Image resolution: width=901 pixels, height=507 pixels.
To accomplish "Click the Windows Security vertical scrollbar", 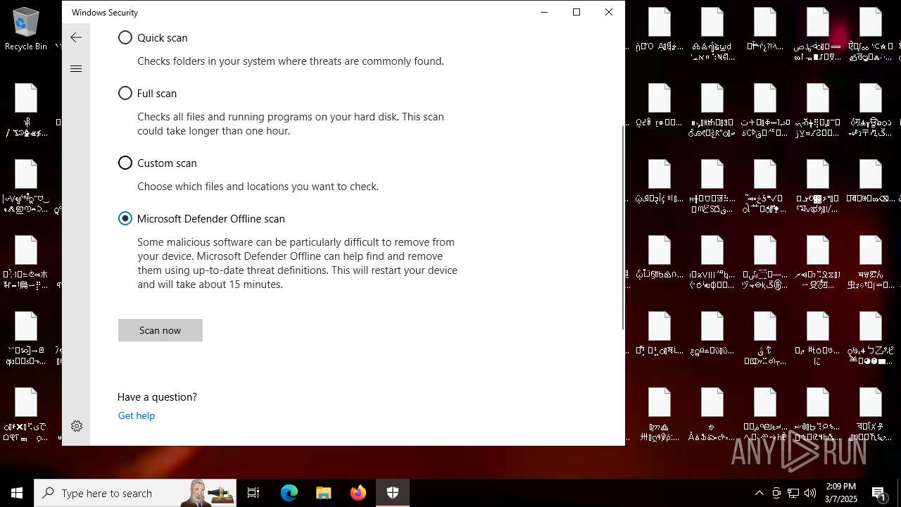I will [x=623, y=227].
